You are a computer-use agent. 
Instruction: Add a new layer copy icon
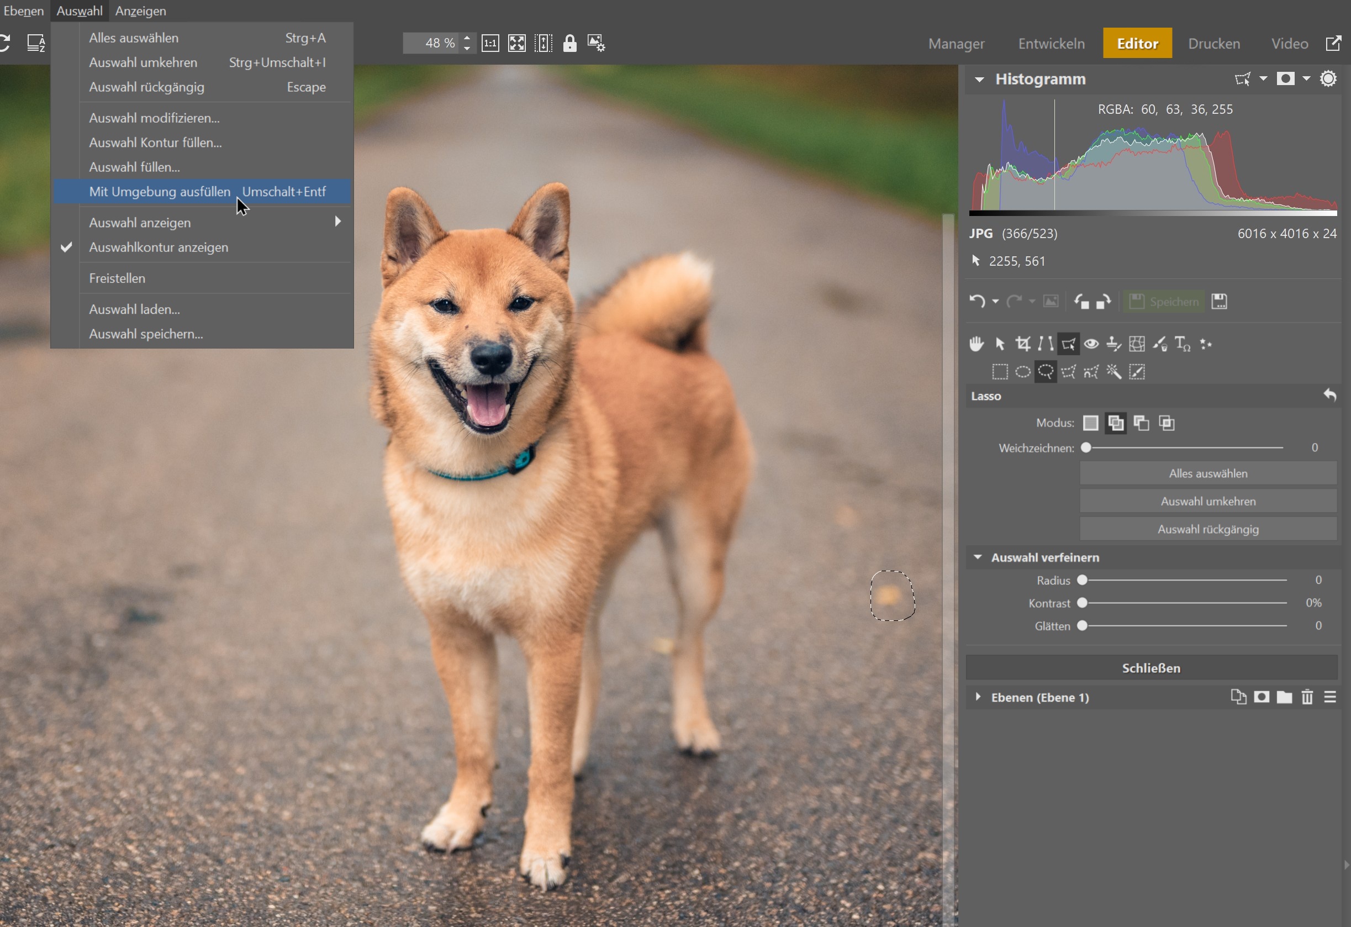coord(1238,697)
